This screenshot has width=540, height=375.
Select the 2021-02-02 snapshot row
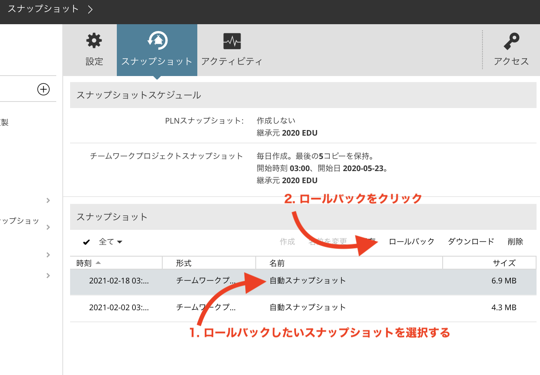click(x=303, y=308)
